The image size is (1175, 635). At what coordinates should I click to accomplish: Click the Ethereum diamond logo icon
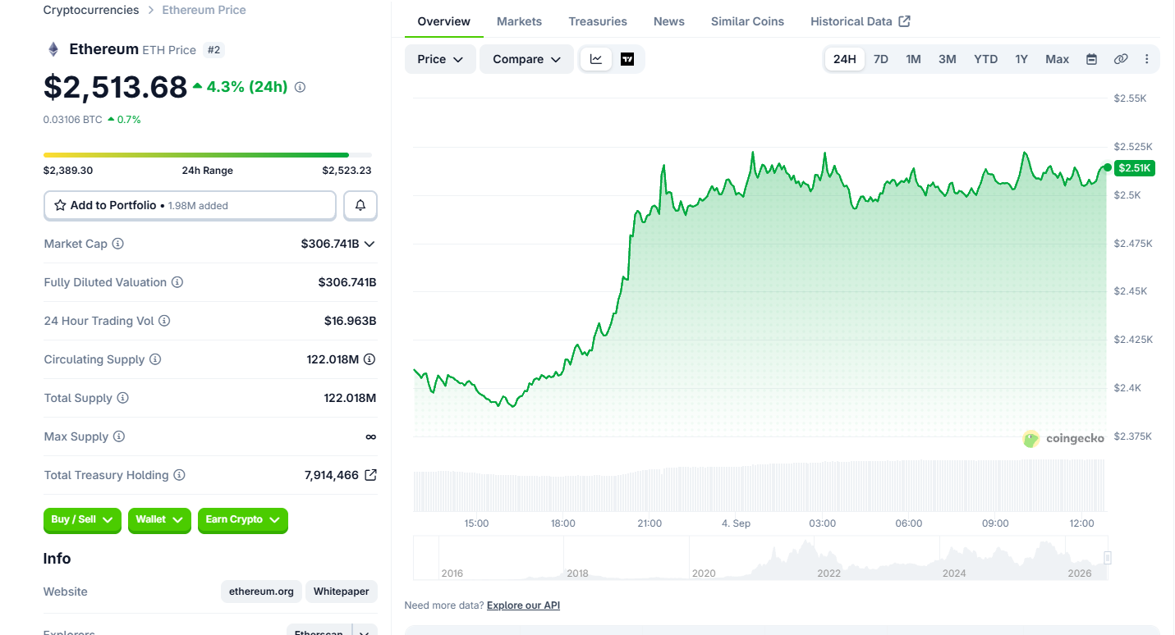(x=53, y=49)
